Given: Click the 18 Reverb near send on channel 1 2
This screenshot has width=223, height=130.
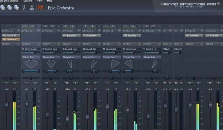Looking at the screenshot, I should pyautogui.click(x=51, y=49).
